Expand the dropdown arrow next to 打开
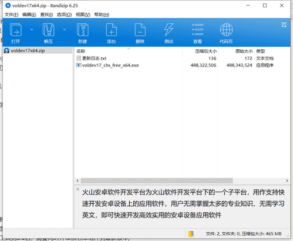This screenshot has width=293, height=241. click(x=32, y=29)
